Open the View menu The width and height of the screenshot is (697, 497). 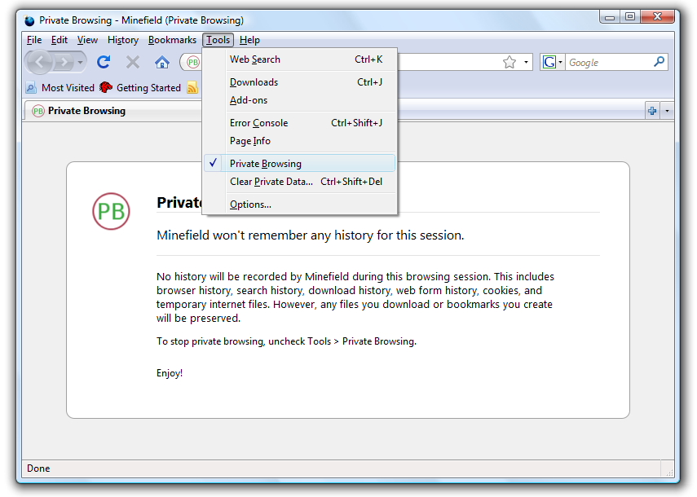click(x=87, y=40)
